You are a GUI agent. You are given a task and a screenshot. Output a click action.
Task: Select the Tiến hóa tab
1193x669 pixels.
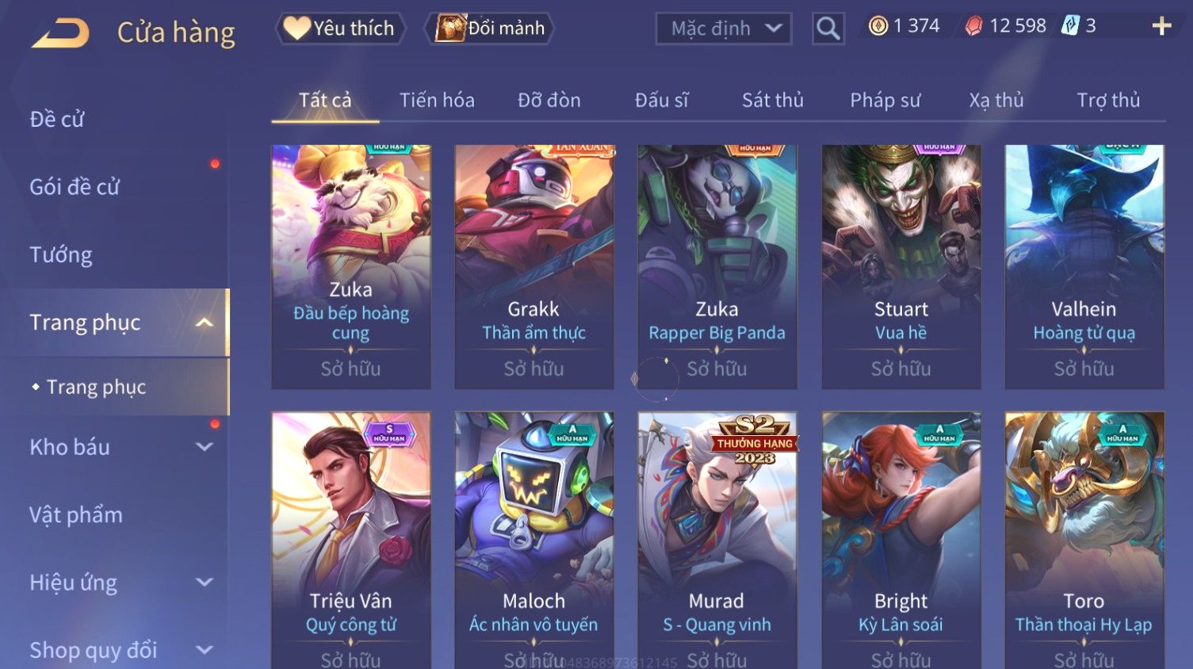pos(437,101)
